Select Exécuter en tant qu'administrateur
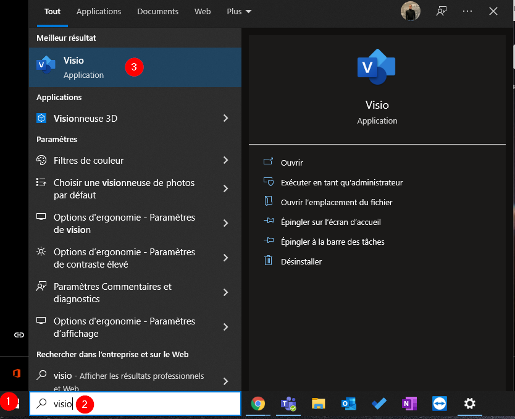 342,182
